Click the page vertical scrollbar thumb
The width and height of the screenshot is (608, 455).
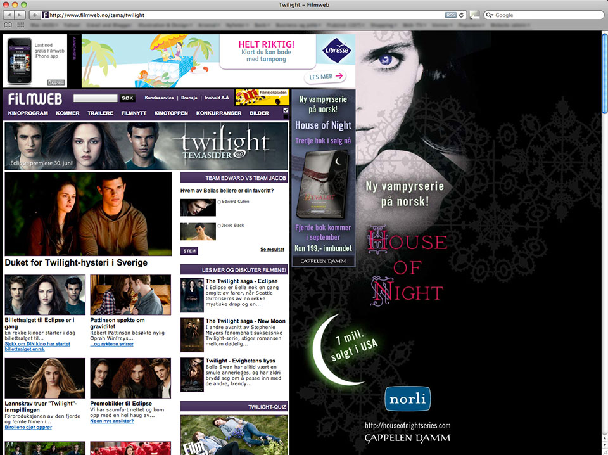[604, 74]
